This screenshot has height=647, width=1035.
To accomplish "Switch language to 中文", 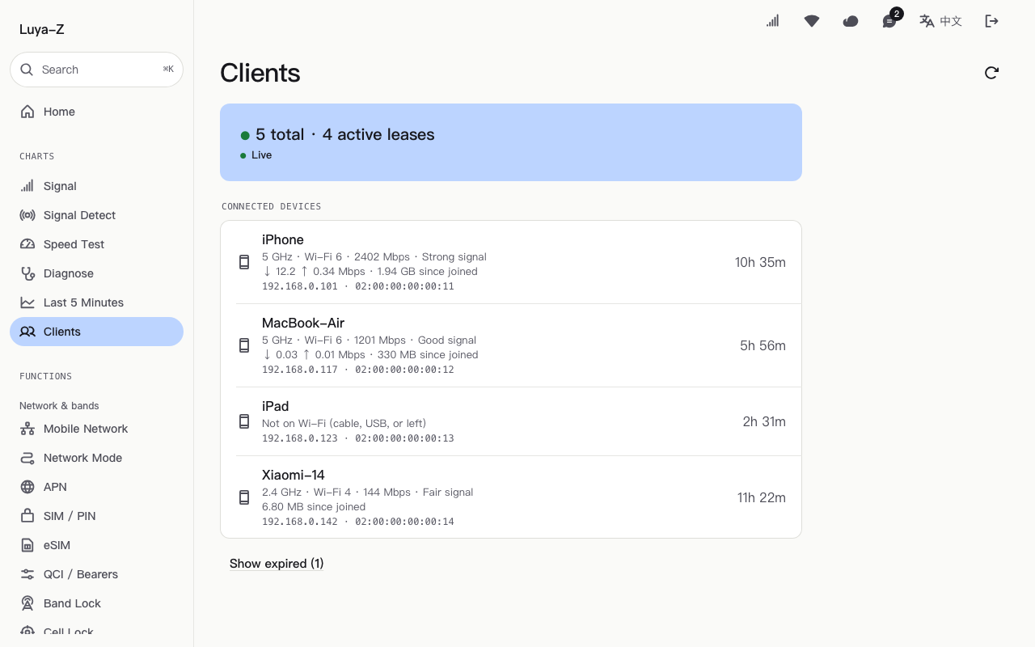I will 940,21.
